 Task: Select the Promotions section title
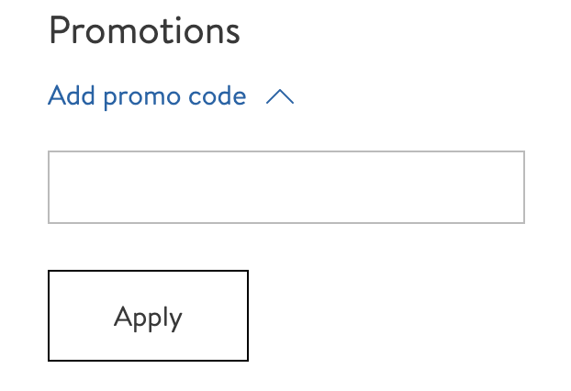pyautogui.click(x=144, y=31)
